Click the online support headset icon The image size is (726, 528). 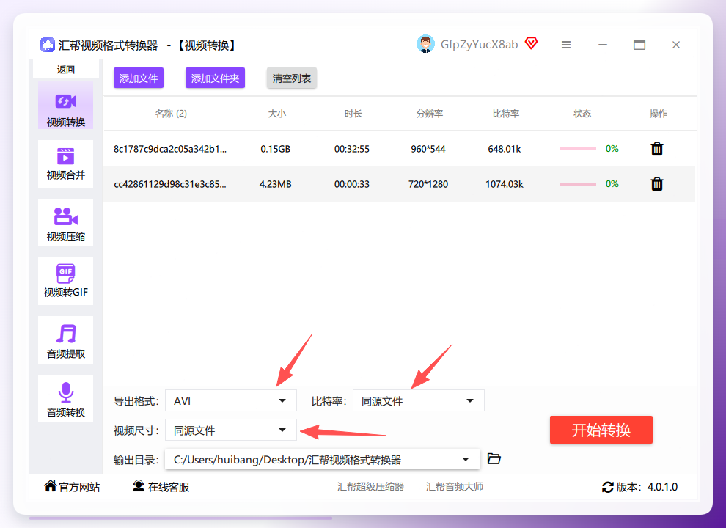(x=139, y=486)
